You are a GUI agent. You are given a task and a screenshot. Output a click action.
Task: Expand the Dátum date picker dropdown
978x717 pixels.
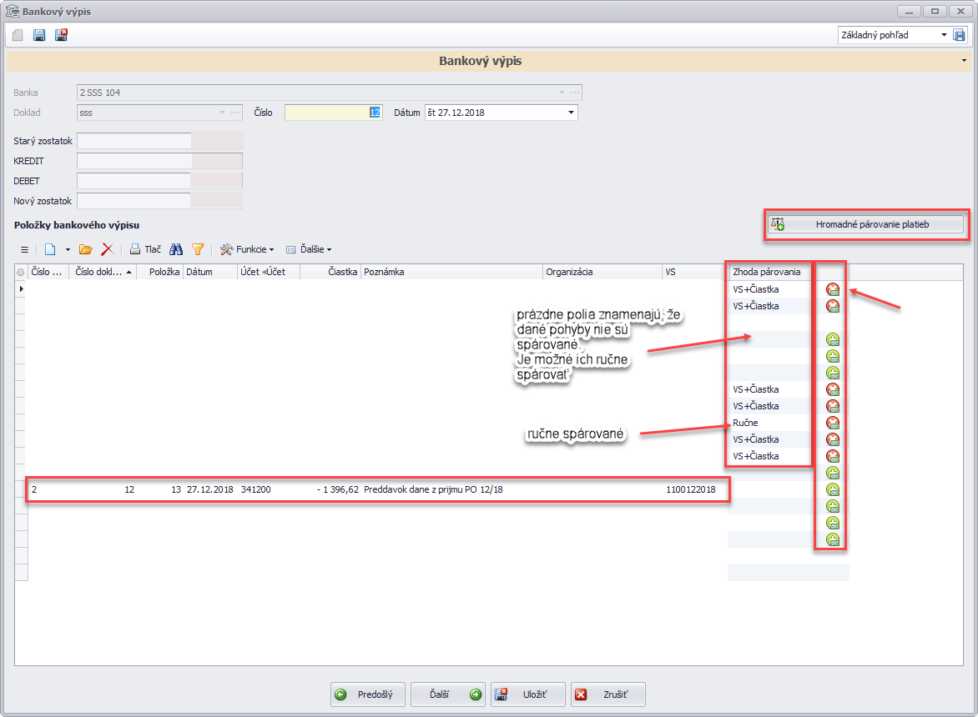coord(571,113)
